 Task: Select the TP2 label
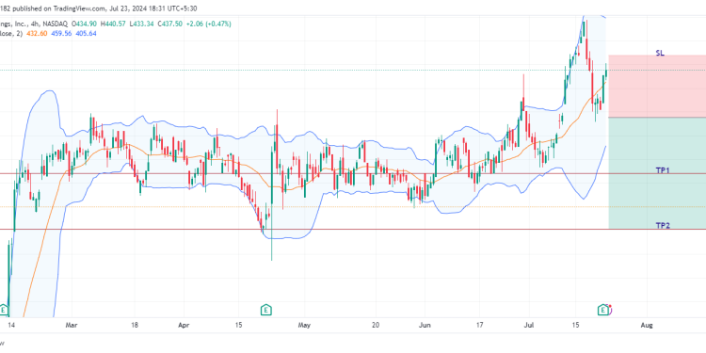click(663, 226)
